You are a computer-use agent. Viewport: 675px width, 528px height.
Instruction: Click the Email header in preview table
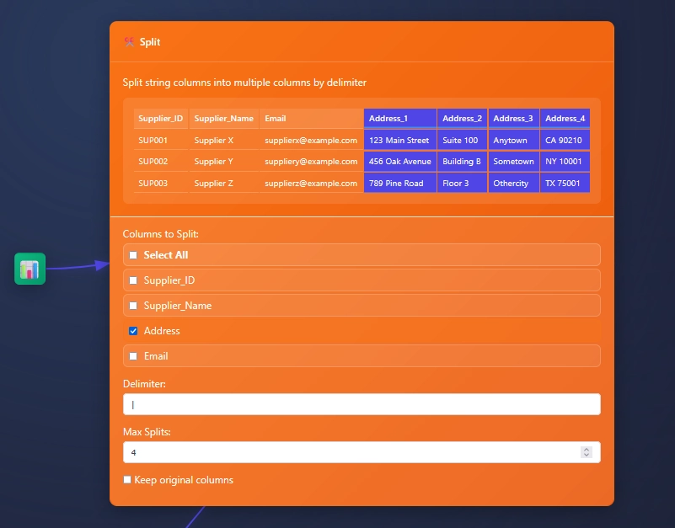311,119
